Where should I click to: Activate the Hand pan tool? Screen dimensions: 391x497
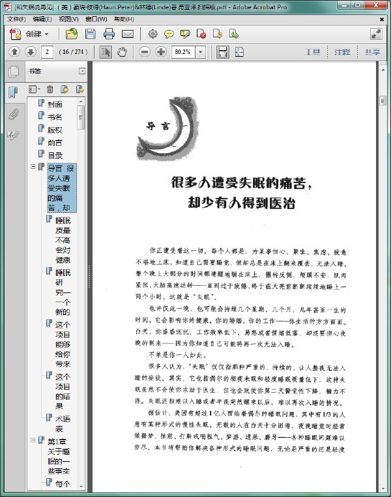click(x=122, y=51)
